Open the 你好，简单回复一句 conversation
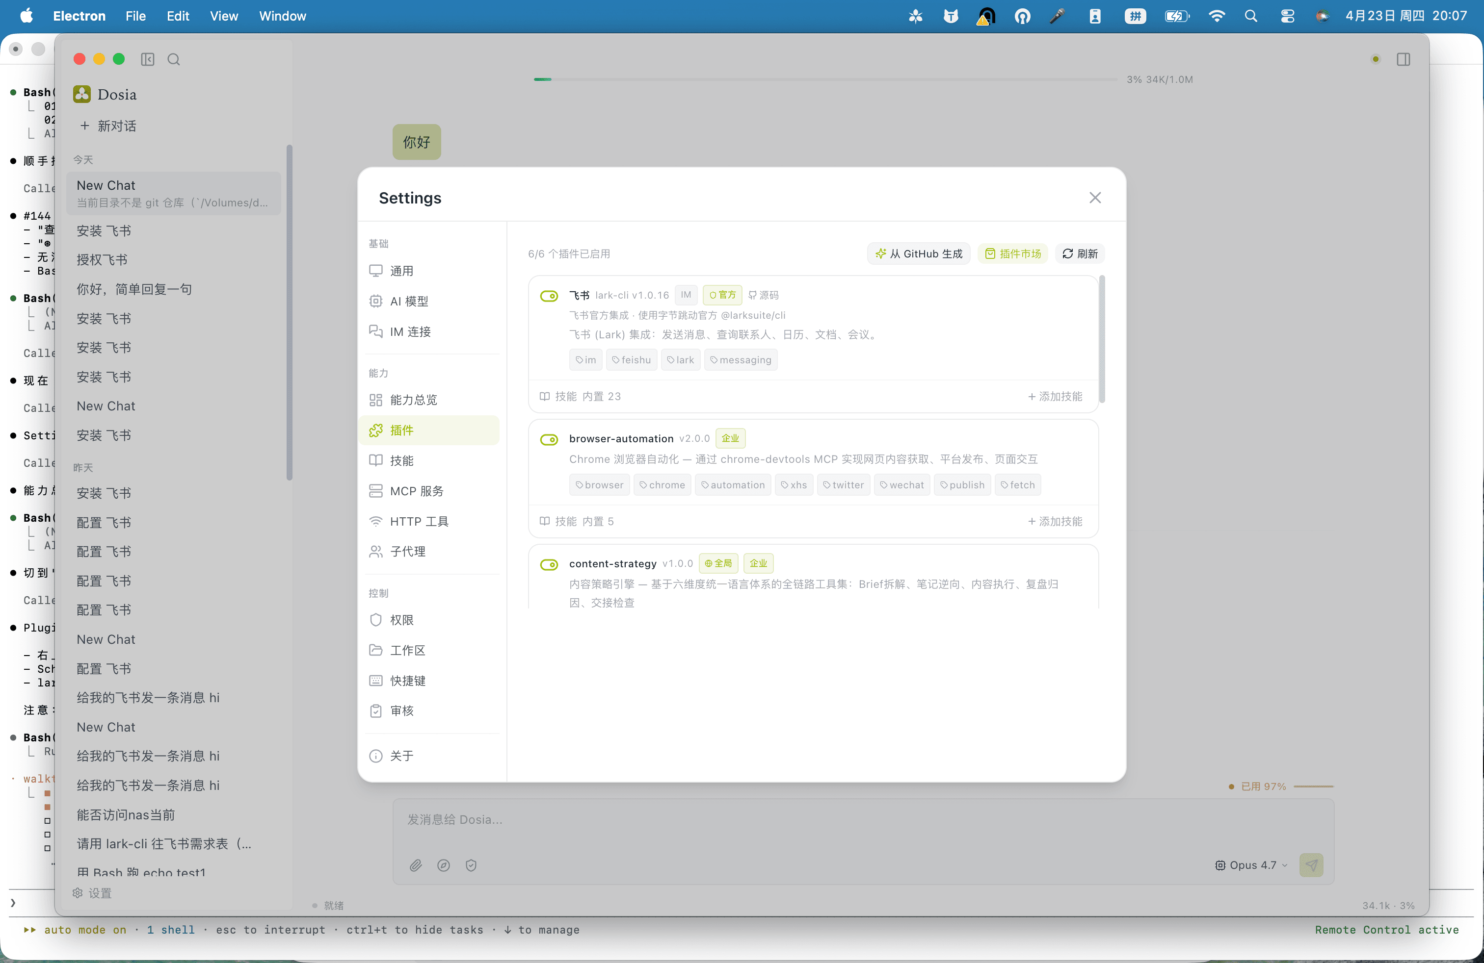 [x=173, y=289]
